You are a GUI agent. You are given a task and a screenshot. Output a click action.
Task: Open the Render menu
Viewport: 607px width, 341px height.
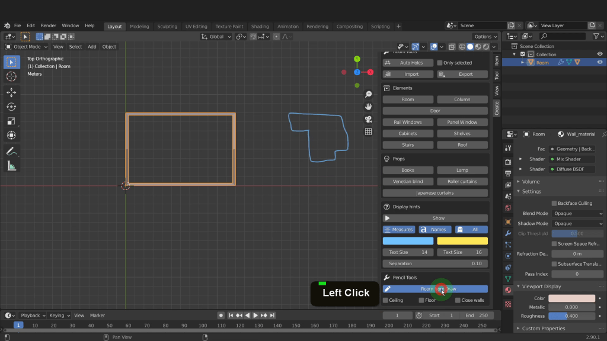pyautogui.click(x=49, y=26)
